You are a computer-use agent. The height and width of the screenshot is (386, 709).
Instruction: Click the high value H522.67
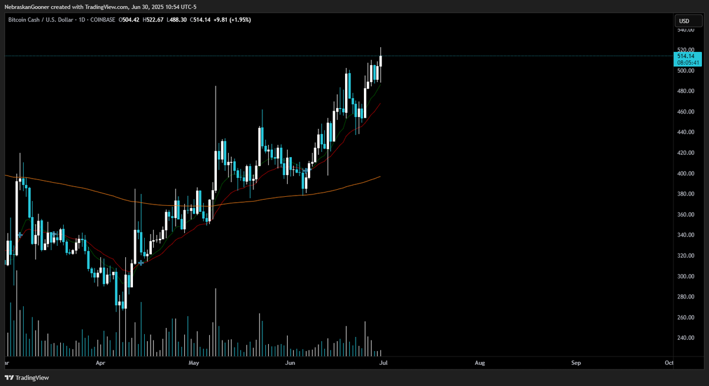click(154, 20)
